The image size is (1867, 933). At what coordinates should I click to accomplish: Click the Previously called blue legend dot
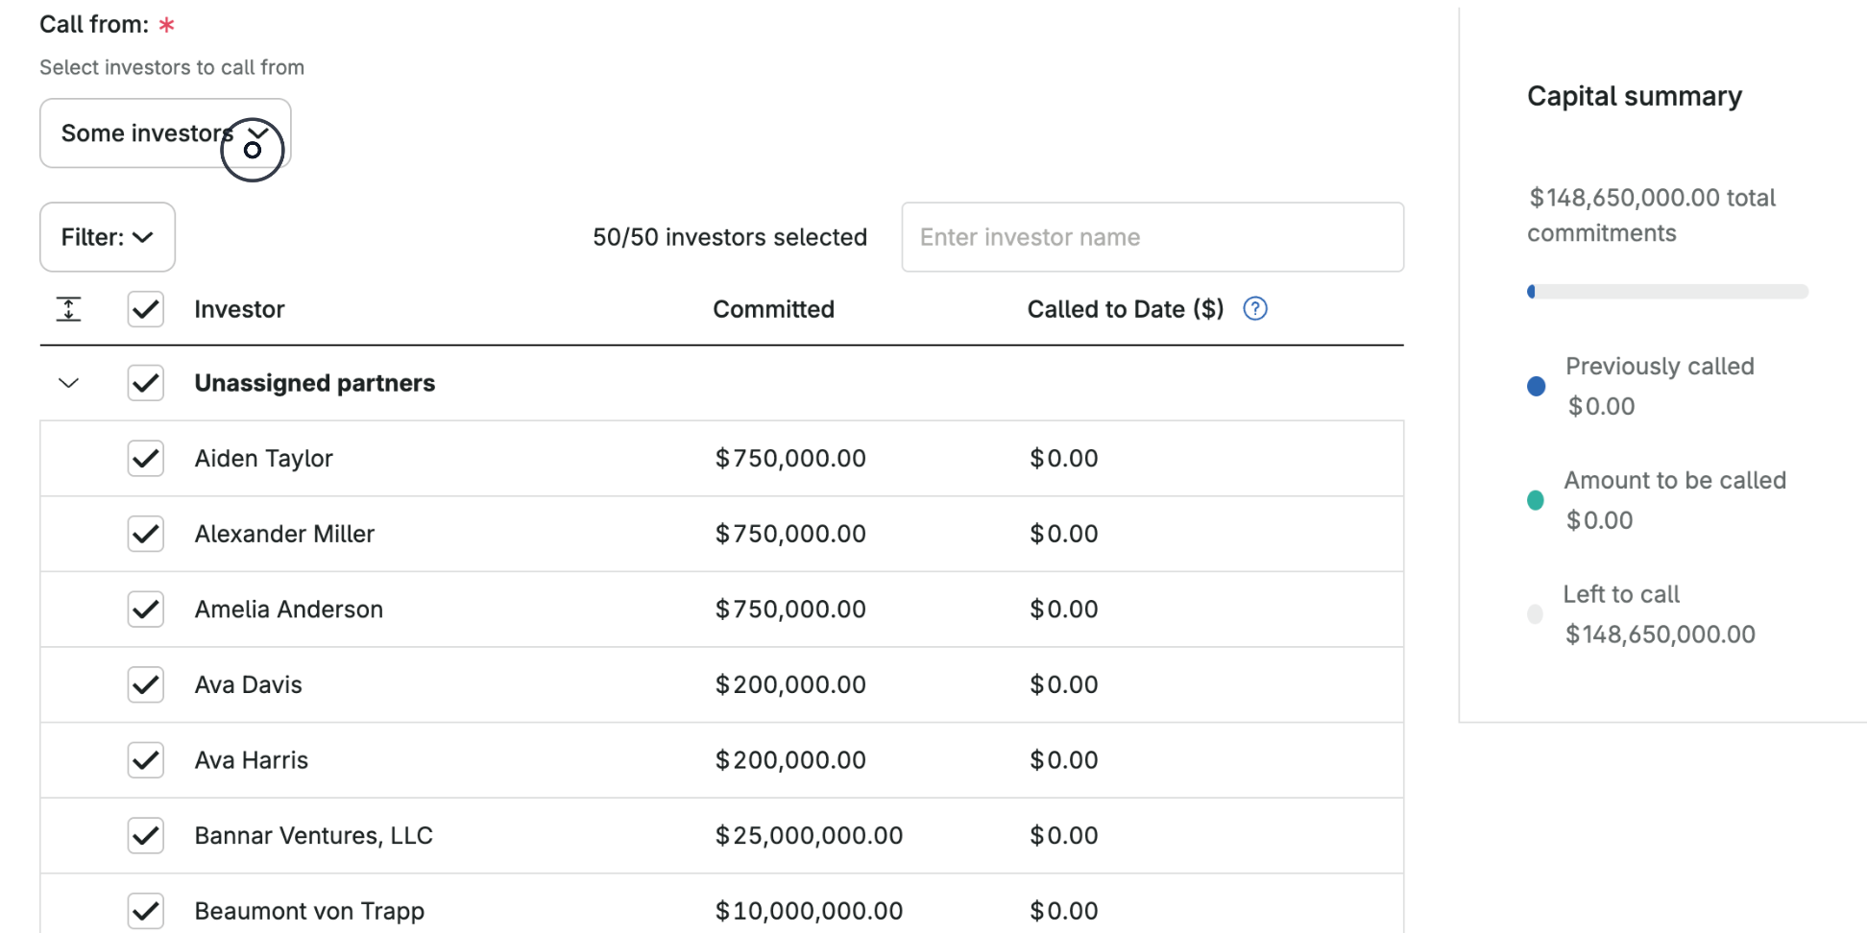pos(1536,386)
